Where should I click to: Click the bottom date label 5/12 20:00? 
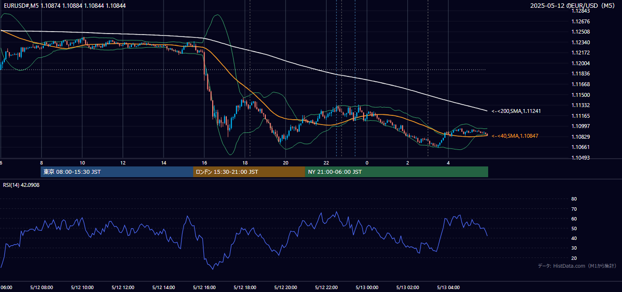286,288
